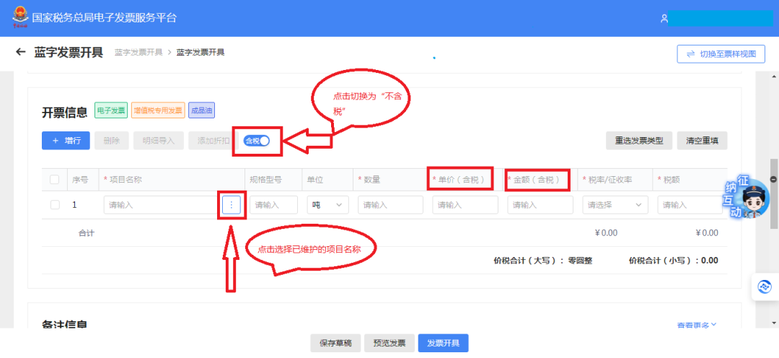Click the 国家税务总局电子发票服务平台 title

(104, 18)
